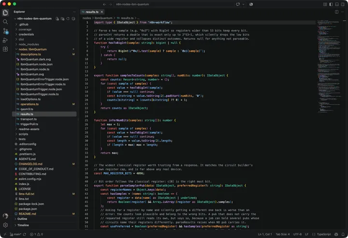This screenshot has width=348, height=238.
Task: Expand the tests folder
Action: [44, 139]
